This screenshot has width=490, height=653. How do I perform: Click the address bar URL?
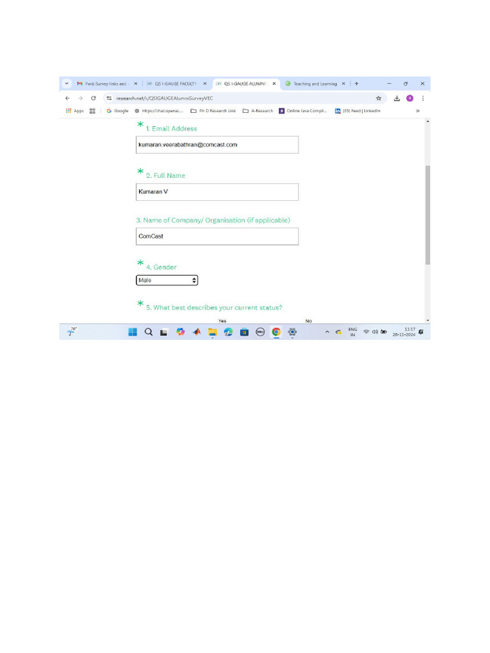[x=165, y=98]
